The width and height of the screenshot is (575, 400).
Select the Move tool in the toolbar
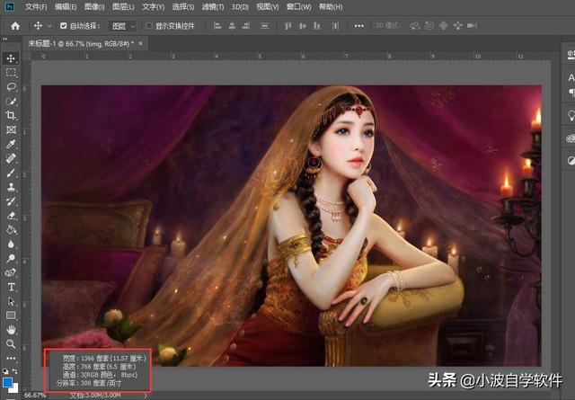tap(11, 58)
